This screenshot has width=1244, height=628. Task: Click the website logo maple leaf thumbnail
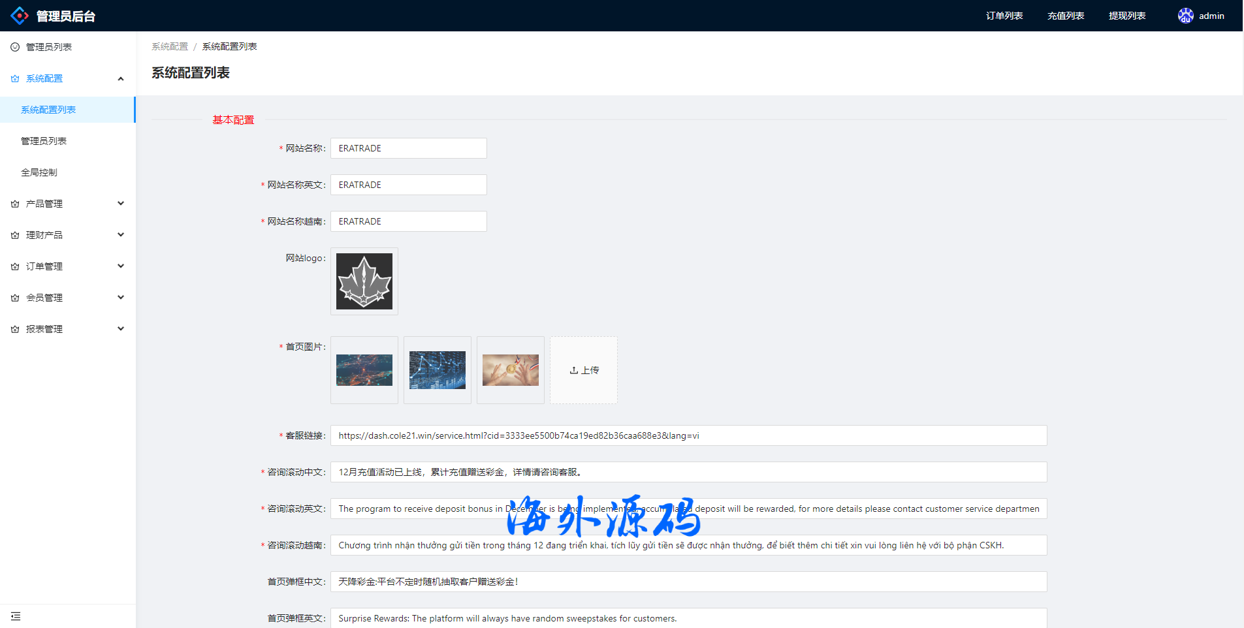coord(364,281)
